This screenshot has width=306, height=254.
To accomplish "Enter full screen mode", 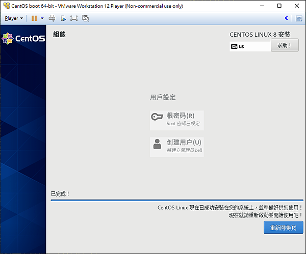I will tap(74, 18).
